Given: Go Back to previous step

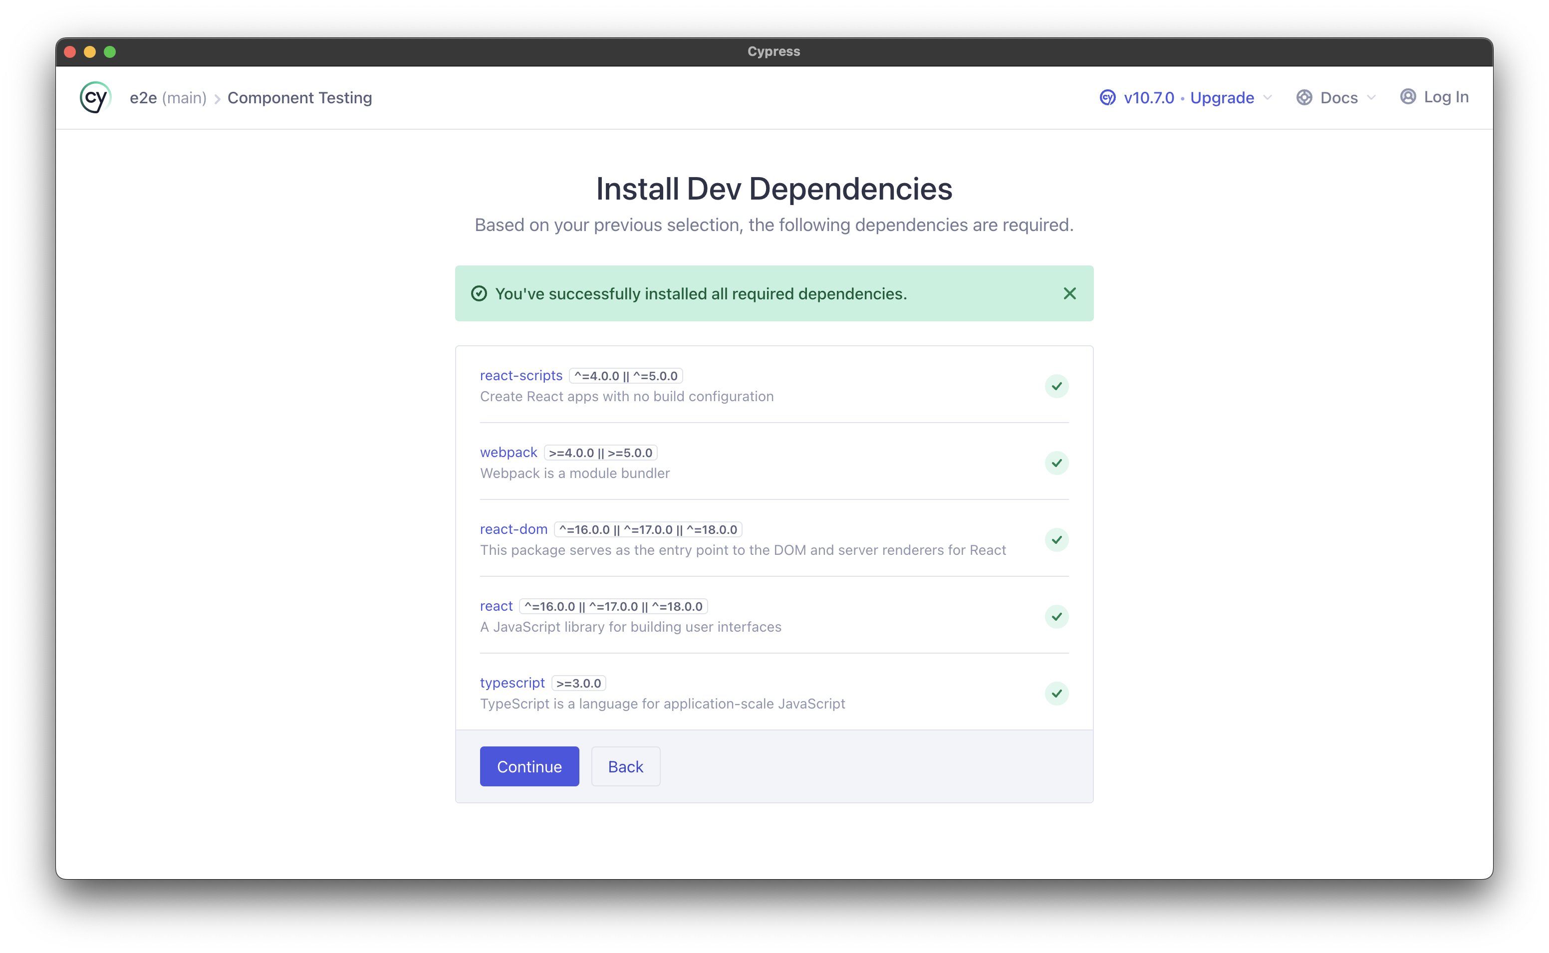Looking at the screenshot, I should [x=625, y=766].
